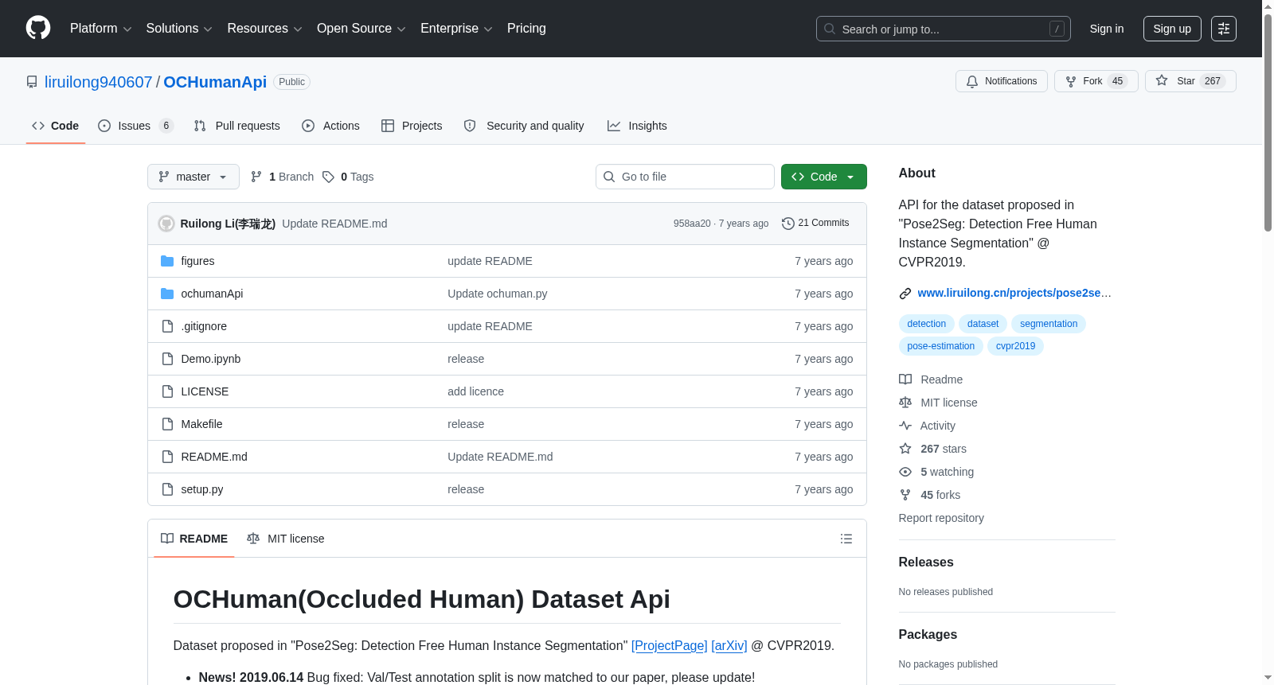This screenshot has width=1274, height=685.
Task: Open the Insights tab
Action: click(637, 126)
